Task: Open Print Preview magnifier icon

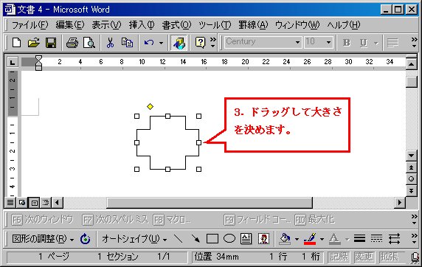Action: (89, 43)
